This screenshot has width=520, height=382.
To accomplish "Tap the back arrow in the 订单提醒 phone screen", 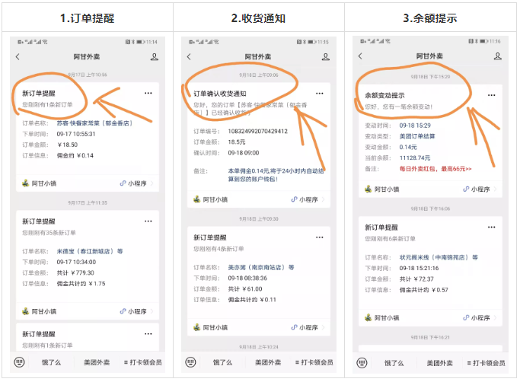I will click(18, 57).
